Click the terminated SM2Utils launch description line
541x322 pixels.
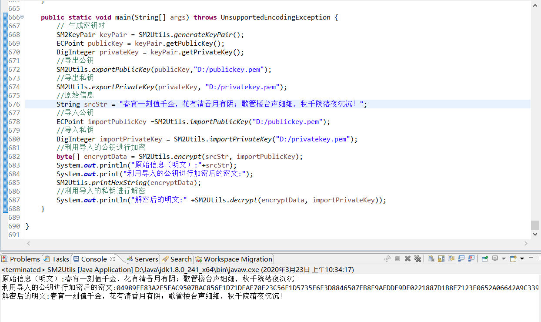[178, 270]
